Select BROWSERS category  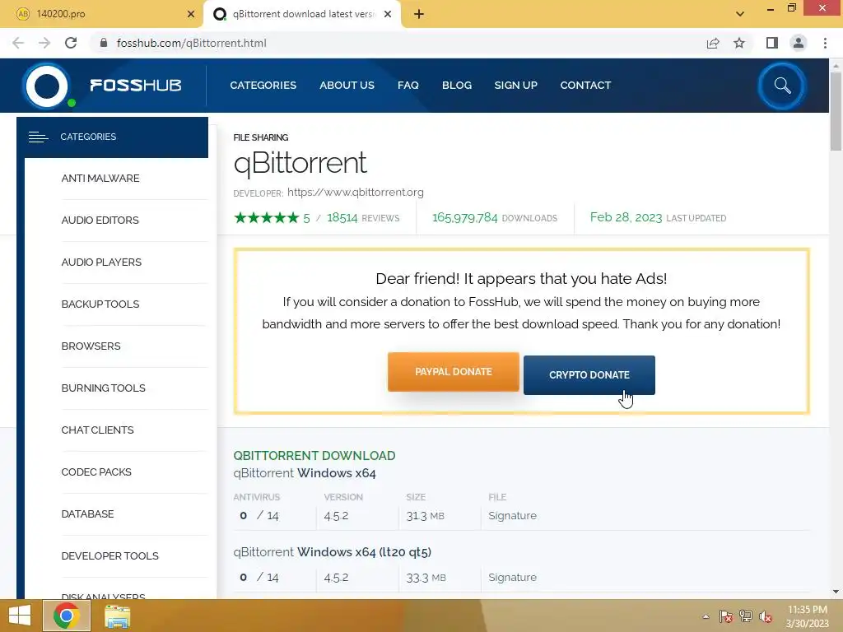click(x=91, y=346)
